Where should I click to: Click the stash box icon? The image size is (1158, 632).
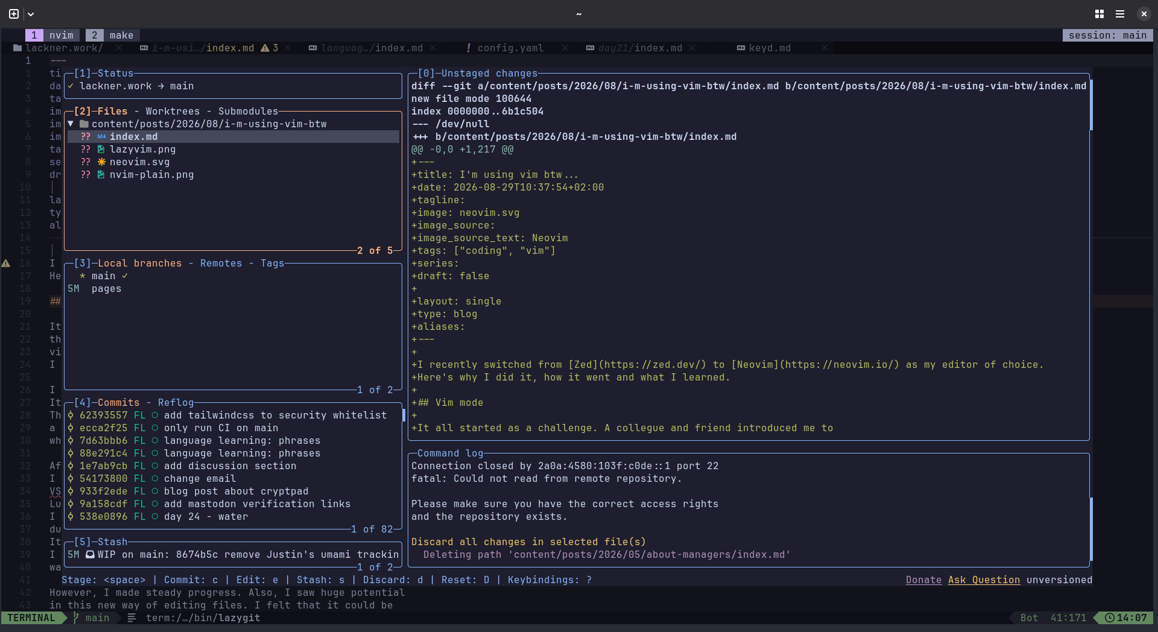(90, 554)
